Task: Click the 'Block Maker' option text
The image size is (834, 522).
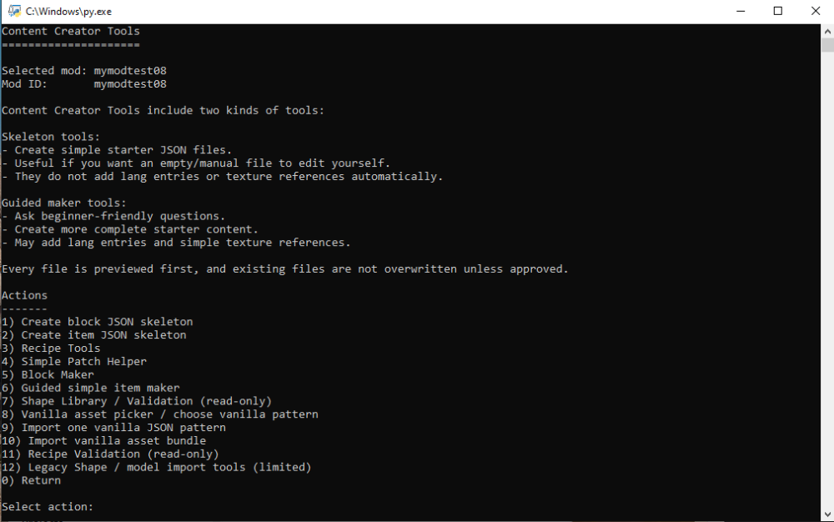Action: point(58,374)
